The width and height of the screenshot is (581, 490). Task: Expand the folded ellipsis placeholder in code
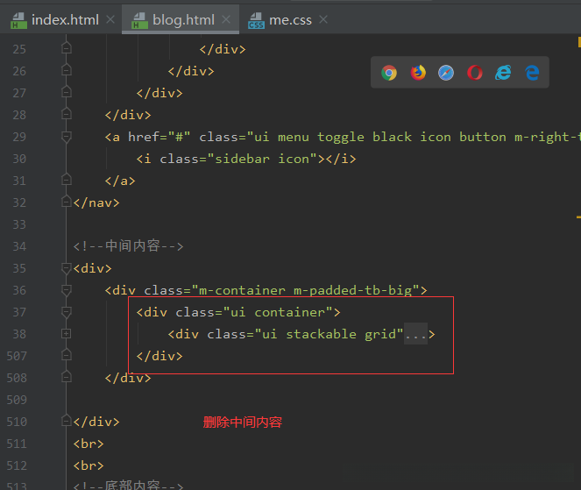(x=415, y=334)
